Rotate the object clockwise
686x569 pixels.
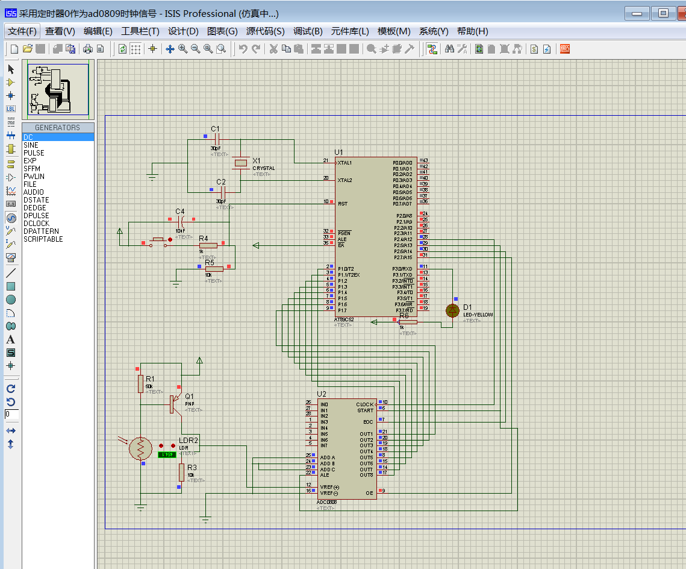11,388
